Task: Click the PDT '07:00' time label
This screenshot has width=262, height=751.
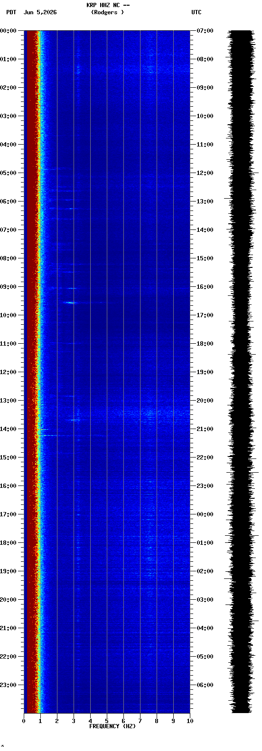Action: click(8, 230)
